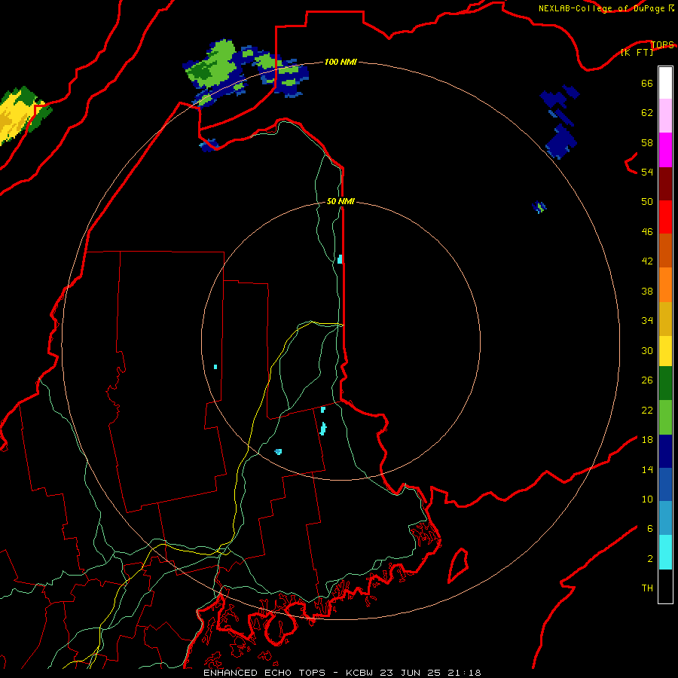The image size is (678, 678).
Task: Click the legend value label '66'
Action: pyautogui.click(x=647, y=83)
